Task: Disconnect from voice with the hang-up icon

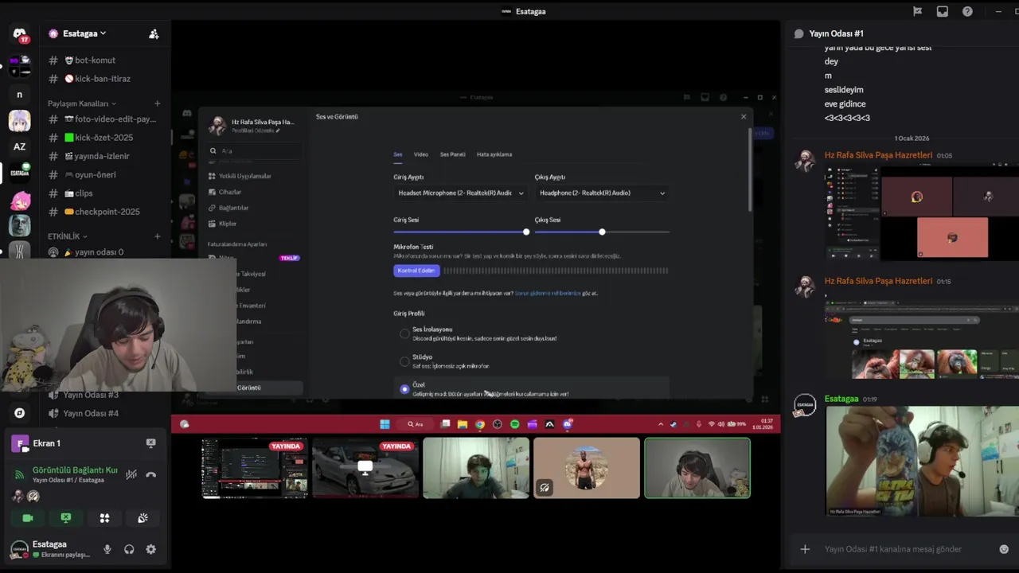Action: coord(151,474)
